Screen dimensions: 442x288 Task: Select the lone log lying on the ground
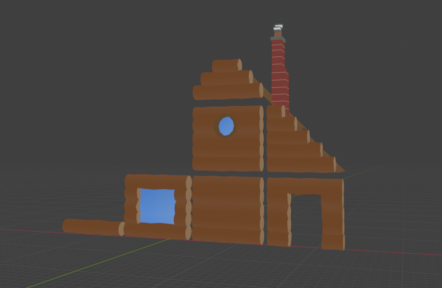coord(93,227)
